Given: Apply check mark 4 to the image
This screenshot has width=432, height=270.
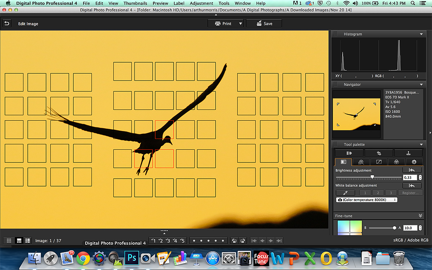Looking at the screenshot, I should [x=175, y=240].
